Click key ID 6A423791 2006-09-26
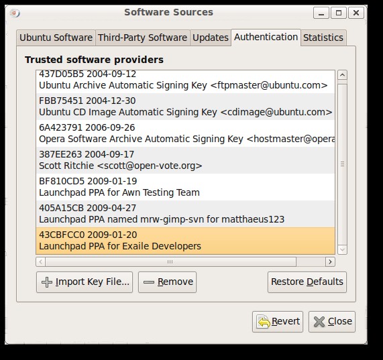The height and width of the screenshot is (360, 383). (87, 127)
